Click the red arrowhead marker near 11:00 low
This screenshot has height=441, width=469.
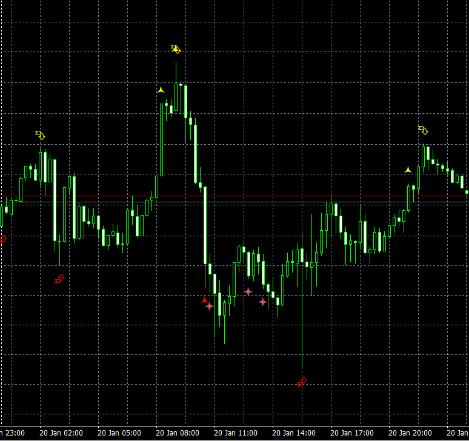coord(205,300)
